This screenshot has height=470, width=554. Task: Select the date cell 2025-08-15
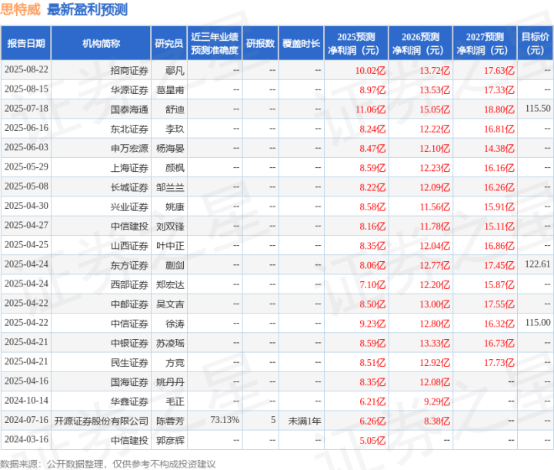pyautogui.click(x=26, y=89)
